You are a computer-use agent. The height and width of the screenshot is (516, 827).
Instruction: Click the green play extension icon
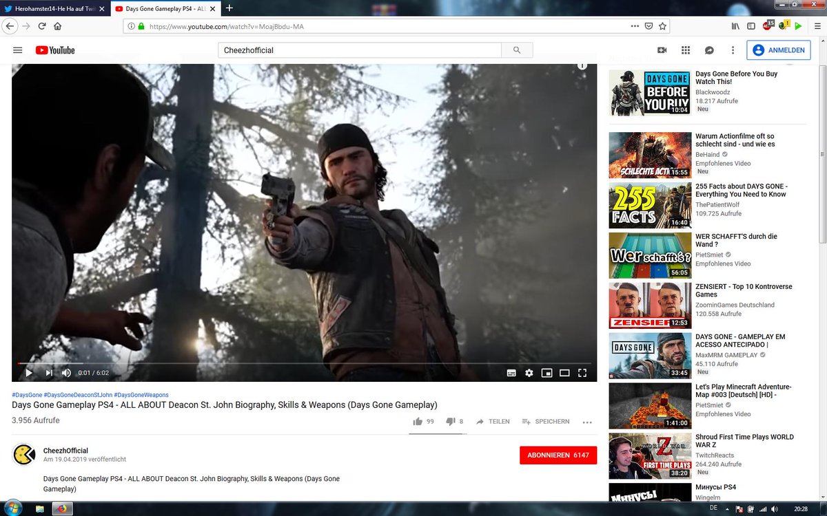pyautogui.click(x=798, y=26)
